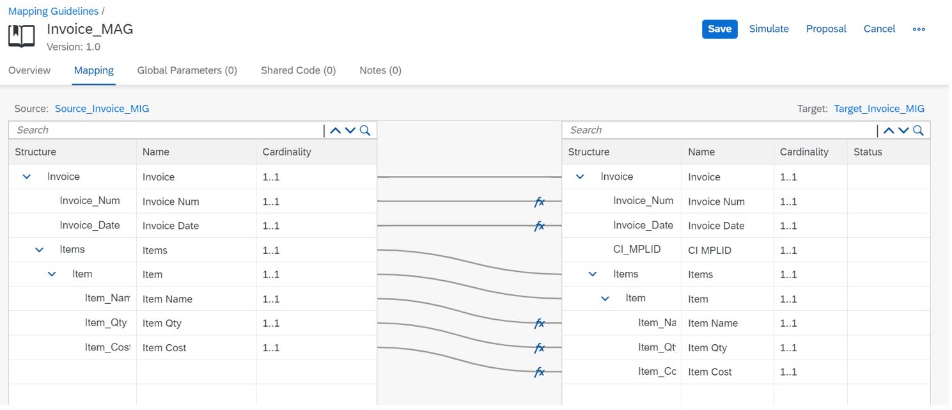Click inside the target search field
Viewport: 952px width, 410px height.
(x=703, y=130)
